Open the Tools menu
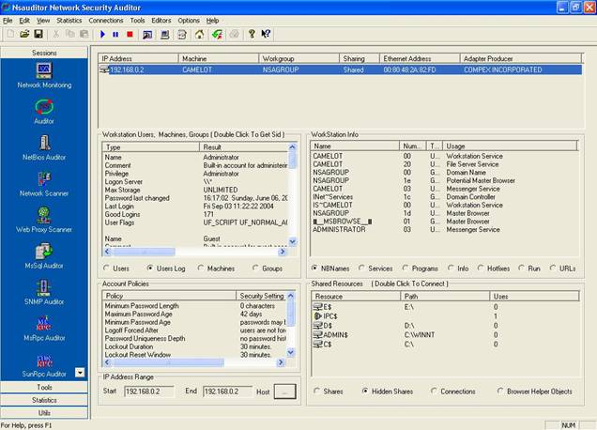597x430 pixels. [137, 21]
